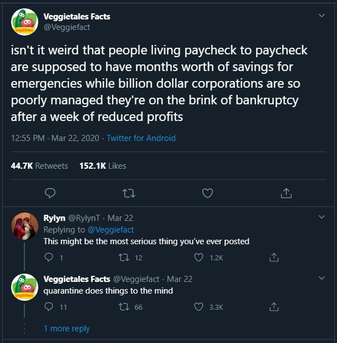Reply to the main Veggietales Facts tweet
This screenshot has height=343, width=337.
50,193
